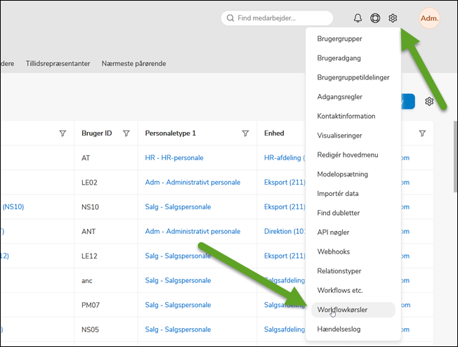
Task: Click the filter icon left of Bruger ID
Action: [x=63, y=133]
